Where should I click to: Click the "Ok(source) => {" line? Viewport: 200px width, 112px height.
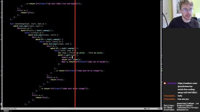[25, 28]
